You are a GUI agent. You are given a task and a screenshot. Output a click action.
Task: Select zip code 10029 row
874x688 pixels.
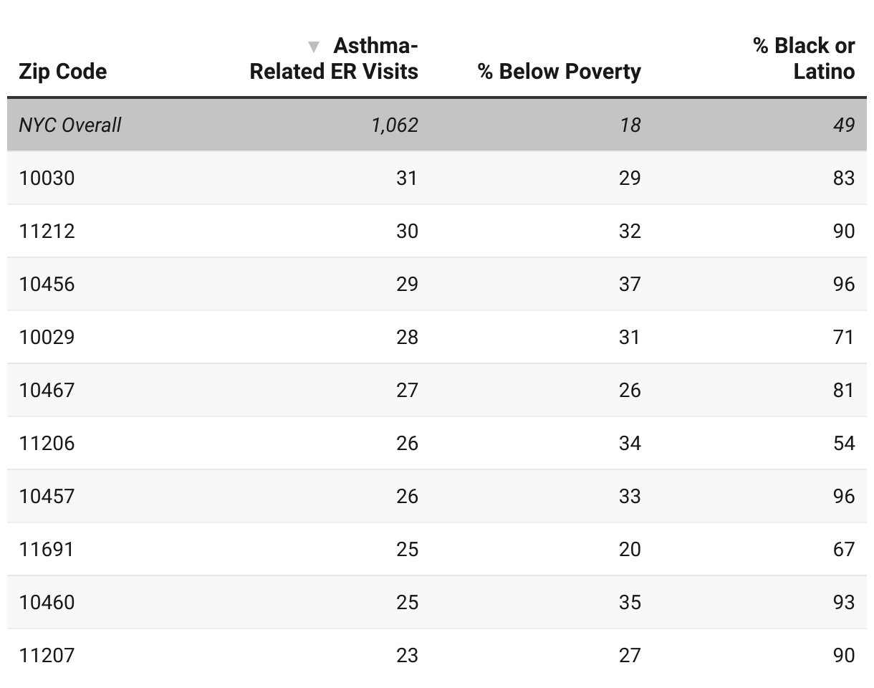tap(47, 337)
